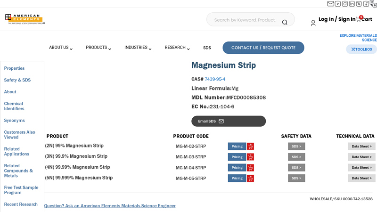Viewport: 377px width, 212px height.
Task: Visit the YouTube social icon
Action: [x=337, y=4]
